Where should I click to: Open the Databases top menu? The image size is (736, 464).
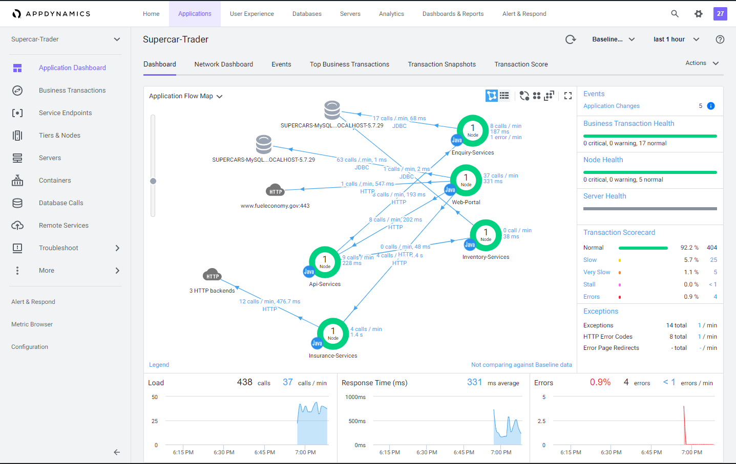[307, 14]
